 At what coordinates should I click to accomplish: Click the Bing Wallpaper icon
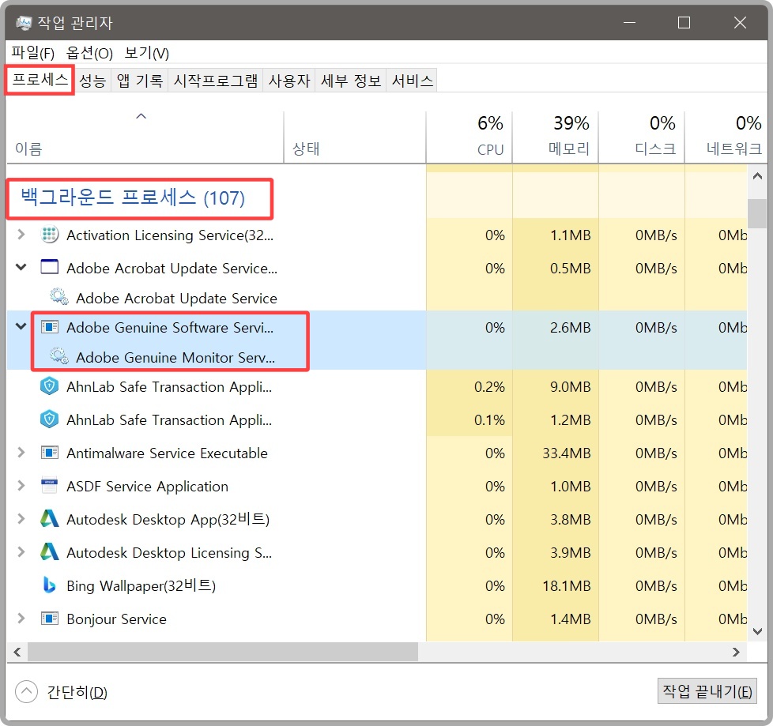tap(49, 585)
